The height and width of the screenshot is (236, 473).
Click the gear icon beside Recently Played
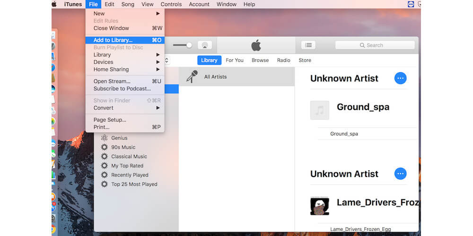pyautogui.click(x=105, y=175)
